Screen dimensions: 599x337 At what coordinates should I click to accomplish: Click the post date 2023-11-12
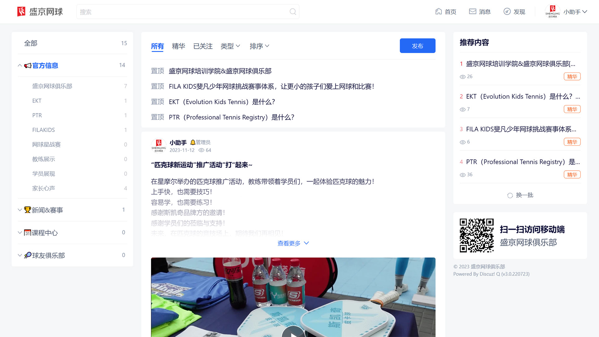coord(182,150)
